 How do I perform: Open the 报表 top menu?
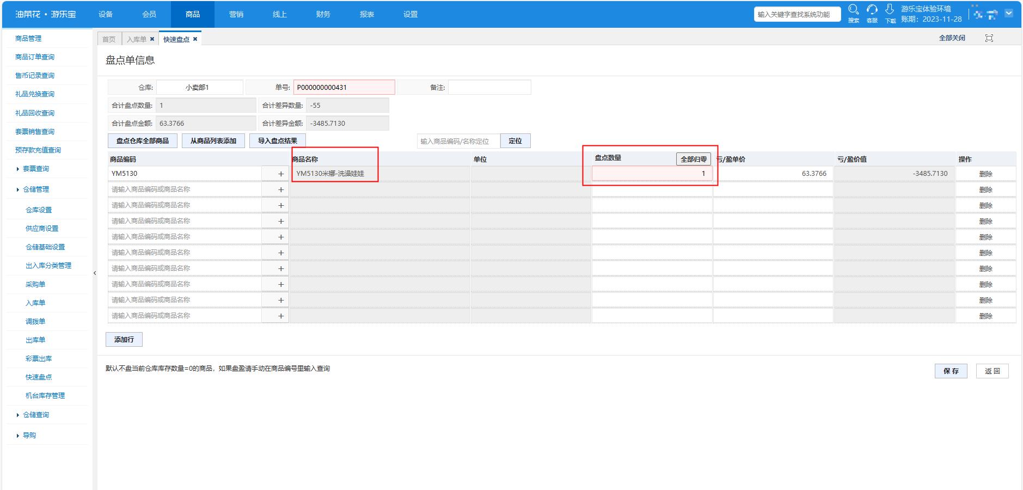367,14
